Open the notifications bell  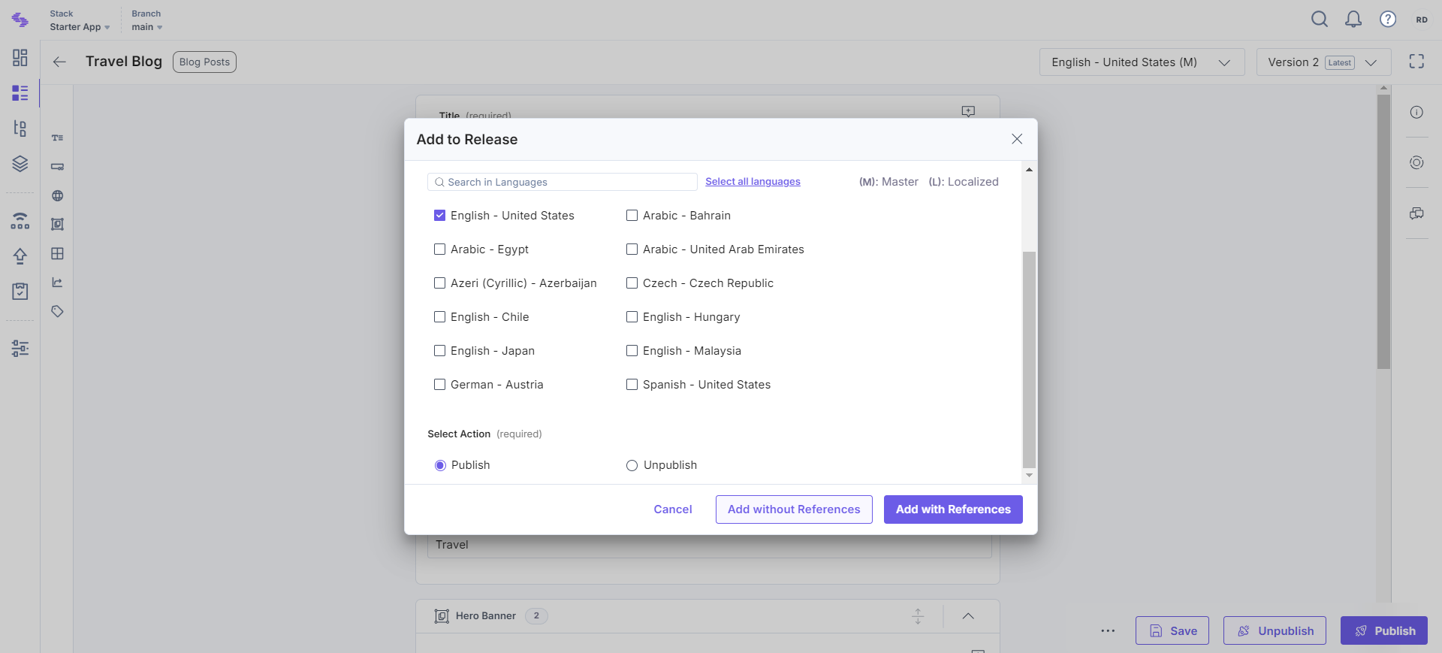coord(1353,20)
